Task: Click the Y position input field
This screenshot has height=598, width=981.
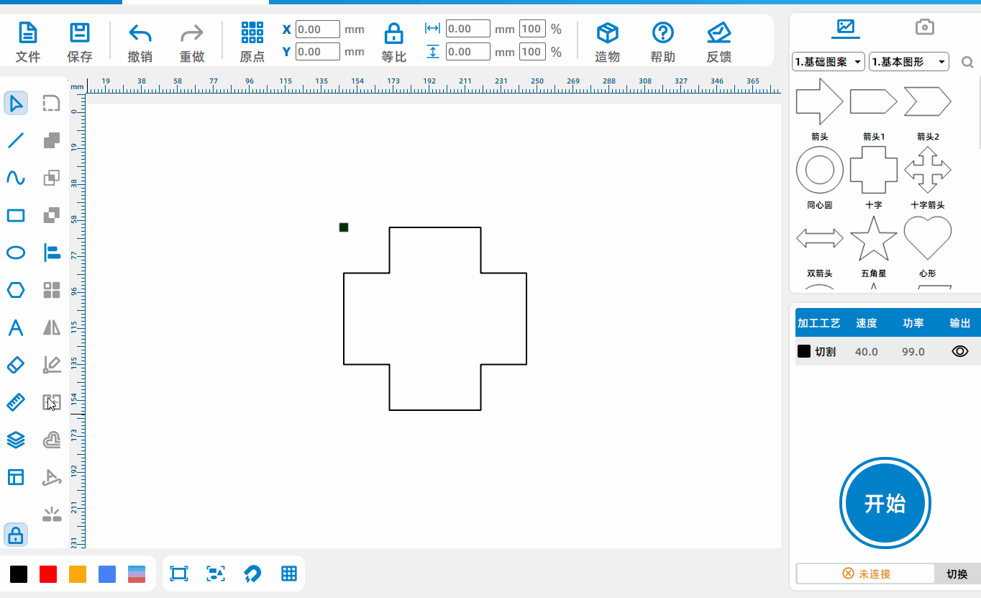Action: pyautogui.click(x=318, y=52)
